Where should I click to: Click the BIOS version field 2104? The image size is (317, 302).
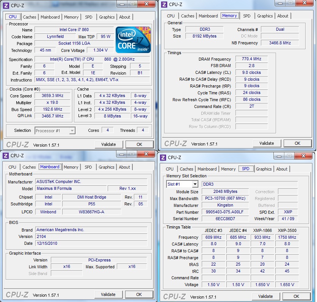click(91, 236)
